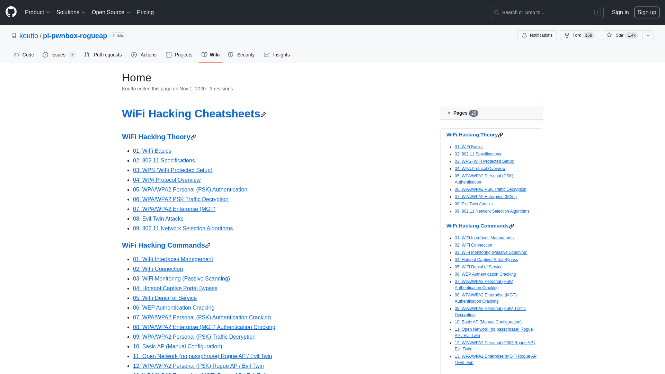The width and height of the screenshot is (665, 374).
Task: Click the Actions play icon
Action: click(x=134, y=55)
